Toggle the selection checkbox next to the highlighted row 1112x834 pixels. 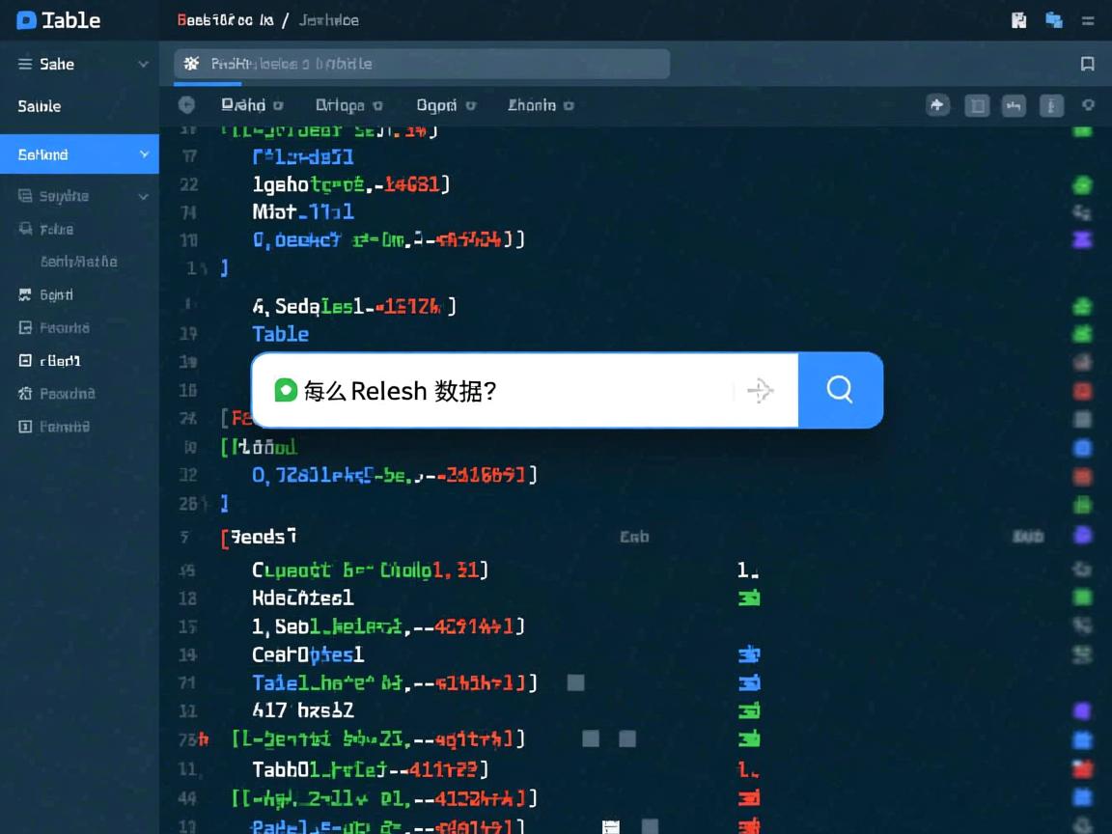pos(591,738)
